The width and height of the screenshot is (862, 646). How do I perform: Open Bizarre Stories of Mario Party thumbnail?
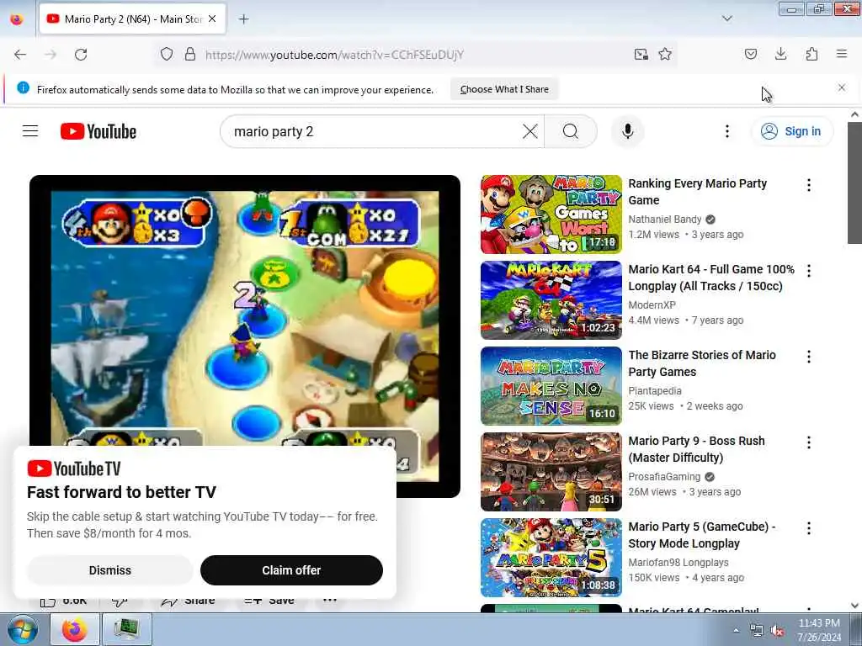pyautogui.click(x=551, y=385)
